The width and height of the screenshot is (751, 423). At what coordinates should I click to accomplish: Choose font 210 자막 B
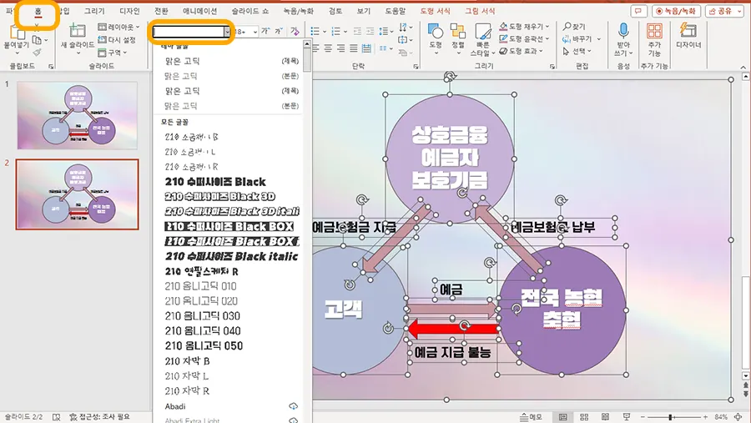(187, 360)
